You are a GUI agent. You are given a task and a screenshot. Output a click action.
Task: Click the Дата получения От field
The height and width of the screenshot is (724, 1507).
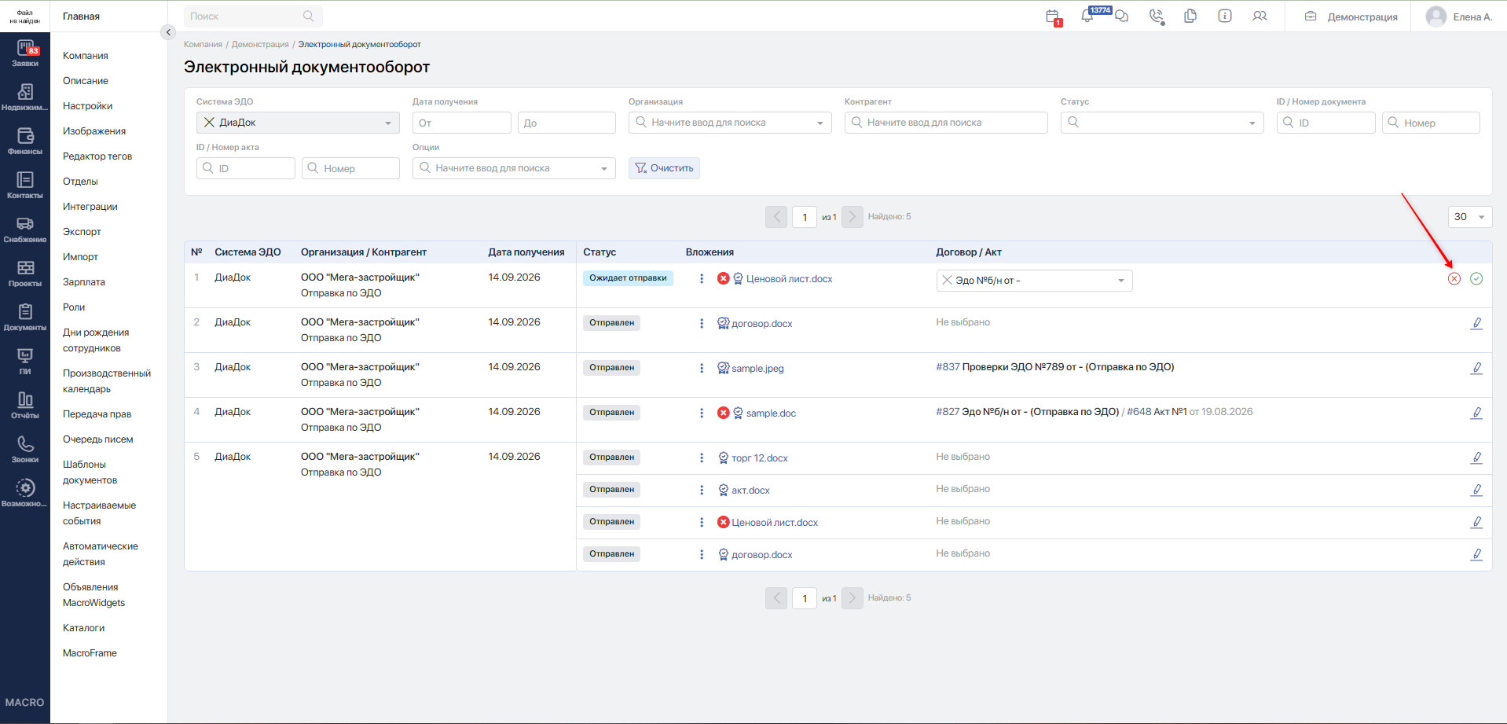click(x=462, y=123)
